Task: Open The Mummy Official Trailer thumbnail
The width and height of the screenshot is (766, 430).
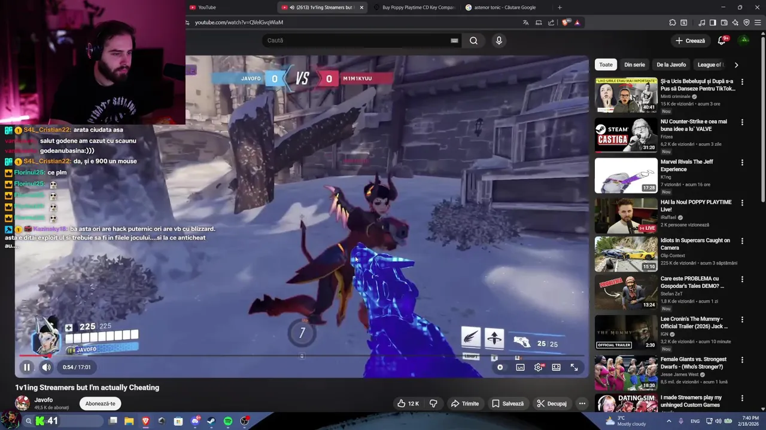Action: pyautogui.click(x=626, y=333)
